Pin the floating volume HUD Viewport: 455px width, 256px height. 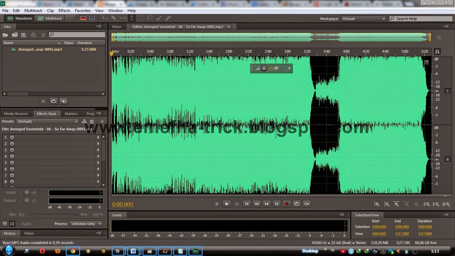tap(289, 68)
